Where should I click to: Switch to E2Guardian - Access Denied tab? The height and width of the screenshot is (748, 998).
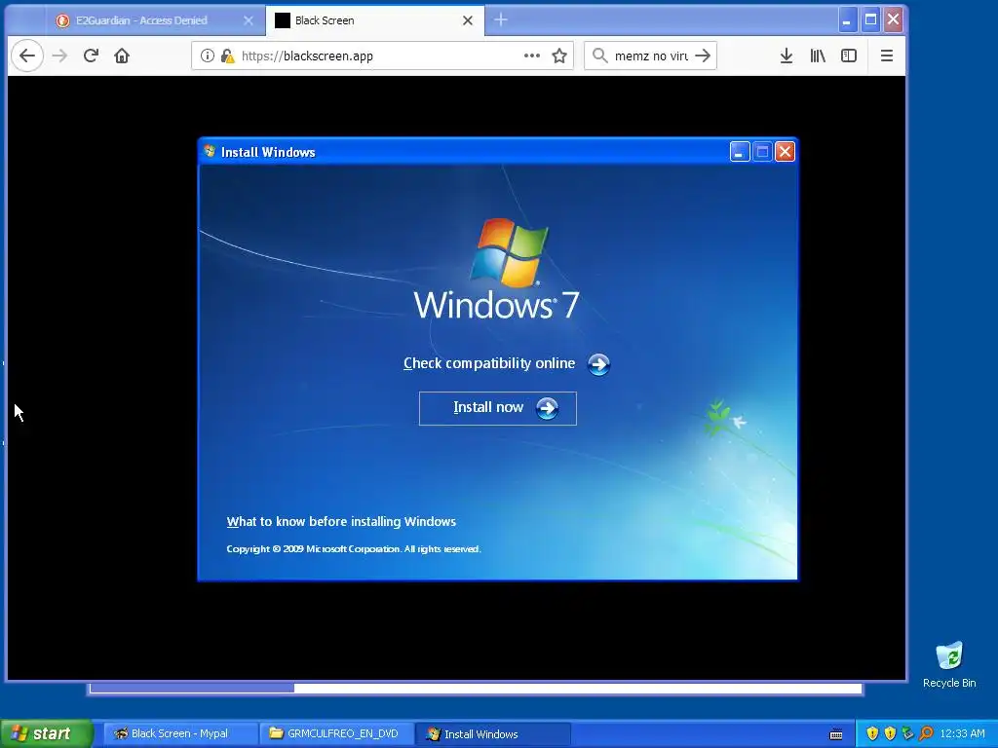pyautogui.click(x=141, y=20)
